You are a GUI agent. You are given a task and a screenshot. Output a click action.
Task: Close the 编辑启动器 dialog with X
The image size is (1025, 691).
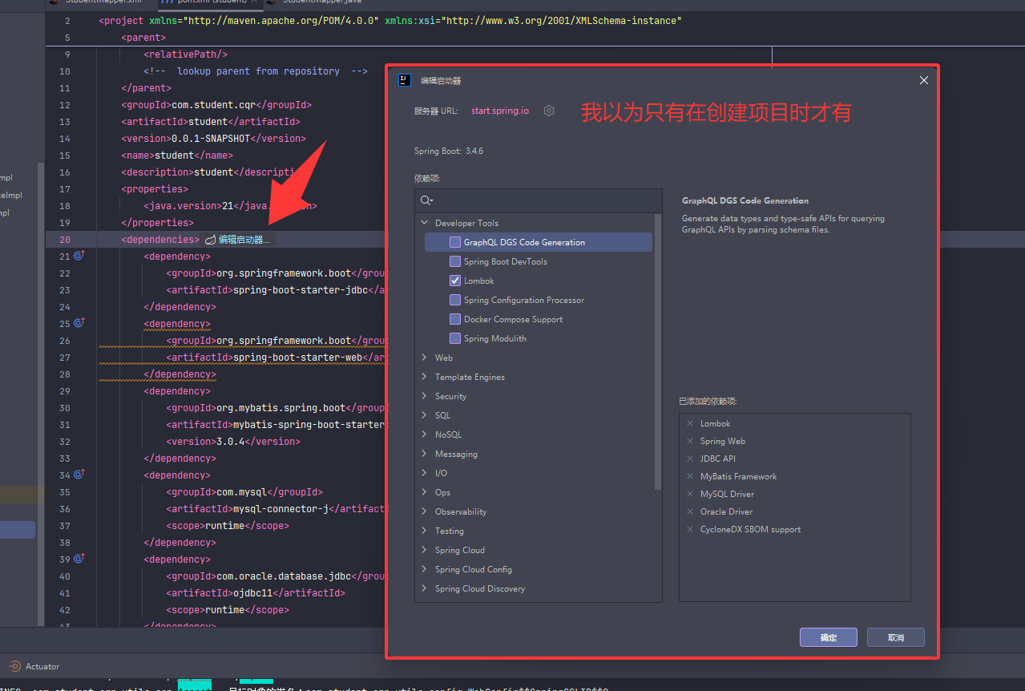923,80
